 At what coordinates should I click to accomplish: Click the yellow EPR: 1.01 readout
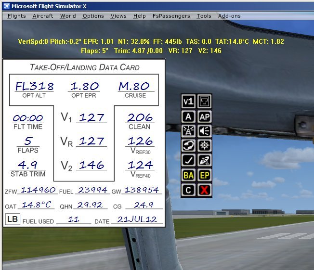pyautogui.click(x=98, y=41)
